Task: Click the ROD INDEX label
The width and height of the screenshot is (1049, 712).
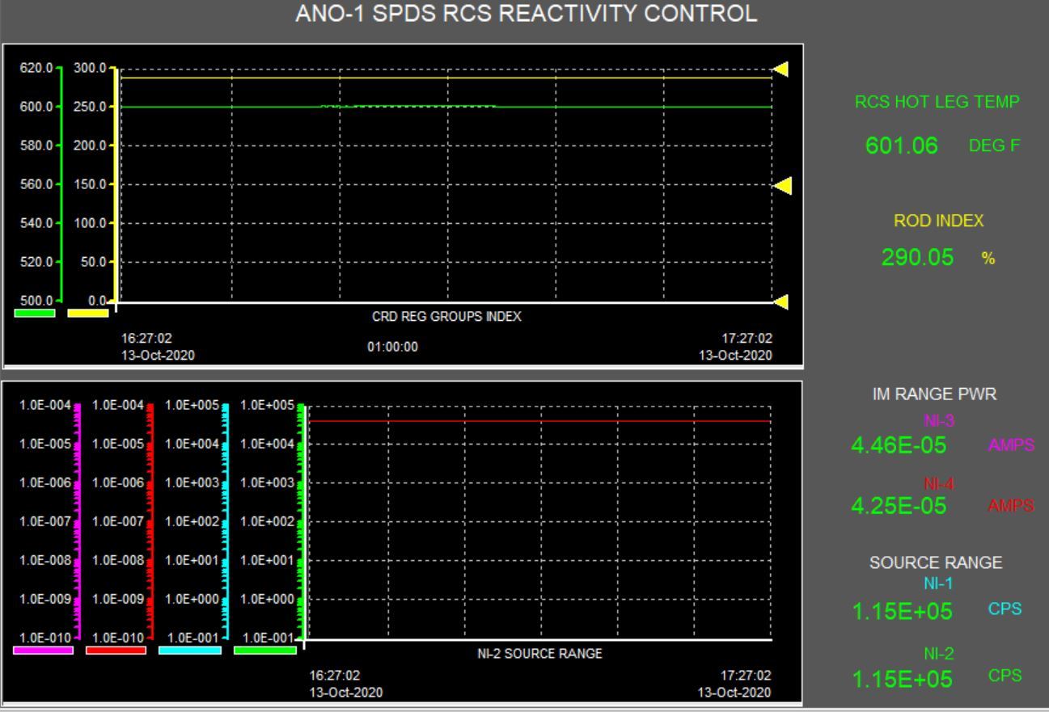Action: [x=938, y=221]
